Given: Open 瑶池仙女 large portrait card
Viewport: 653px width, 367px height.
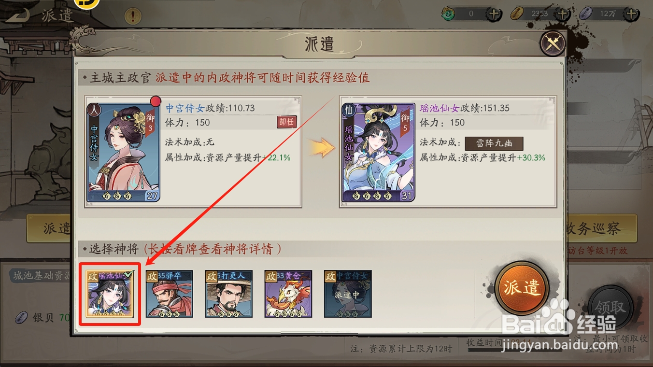Looking at the screenshot, I should coord(378,152).
